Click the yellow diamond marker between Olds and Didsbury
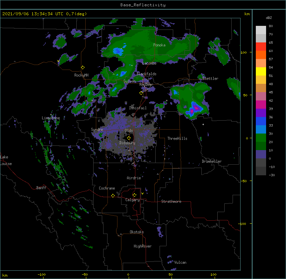 tap(129, 138)
